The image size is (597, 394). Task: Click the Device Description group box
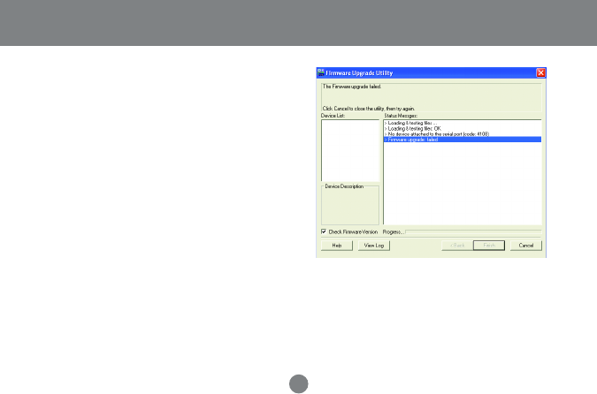click(x=350, y=204)
